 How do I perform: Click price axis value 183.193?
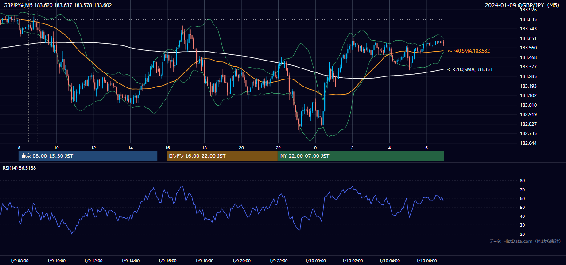528,86
